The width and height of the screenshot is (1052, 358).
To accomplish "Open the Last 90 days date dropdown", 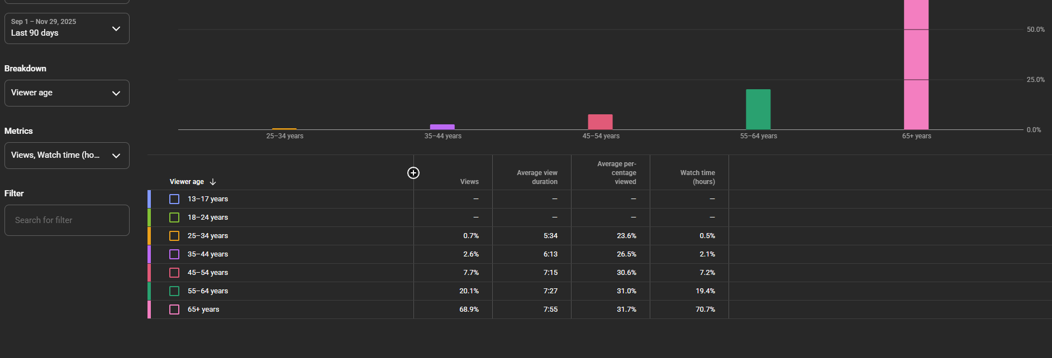I will [67, 28].
